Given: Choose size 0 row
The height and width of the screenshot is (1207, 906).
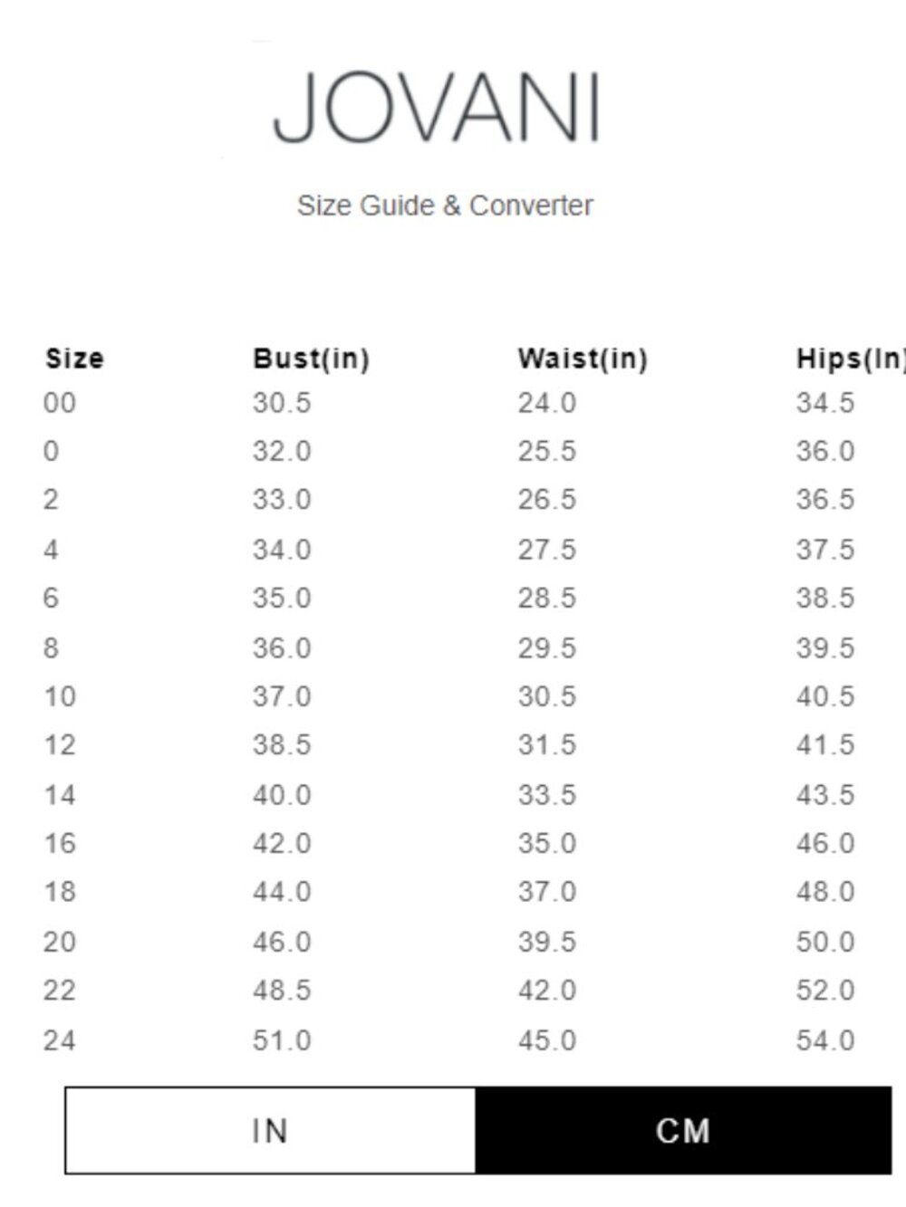Looking at the screenshot, I should [453, 451].
